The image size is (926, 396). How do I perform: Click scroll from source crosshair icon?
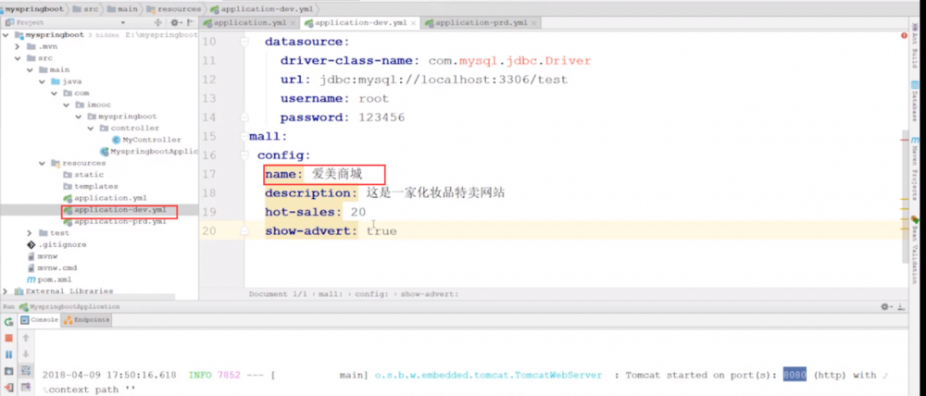click(x=157, y=22)
